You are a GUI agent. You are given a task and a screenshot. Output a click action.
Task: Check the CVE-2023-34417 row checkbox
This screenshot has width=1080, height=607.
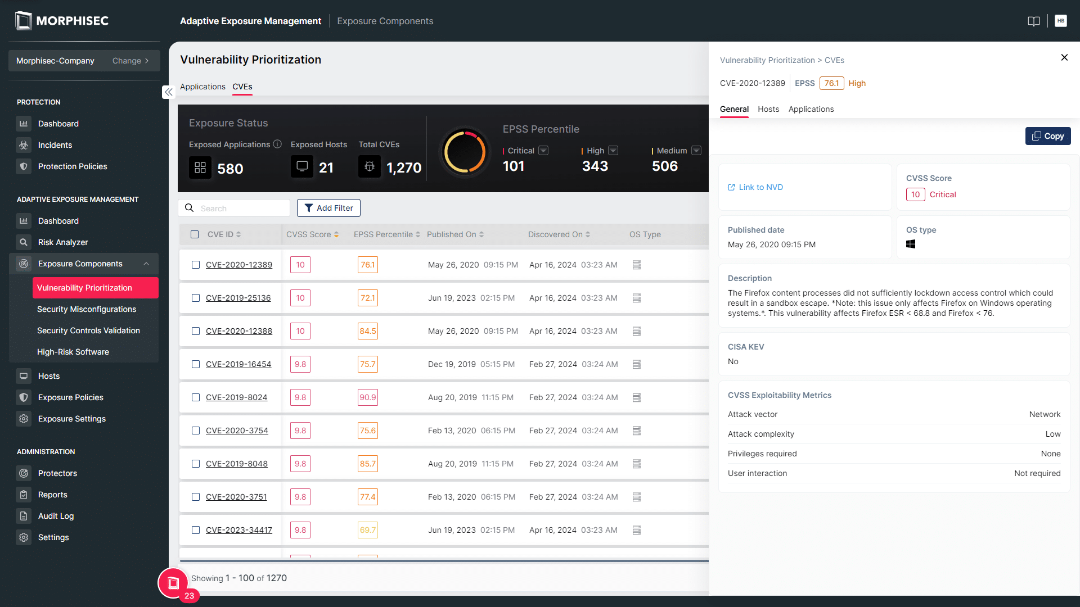click(196, 530)
